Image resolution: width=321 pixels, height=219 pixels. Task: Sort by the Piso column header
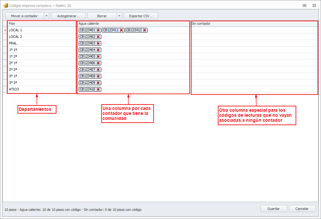[42, 23]
